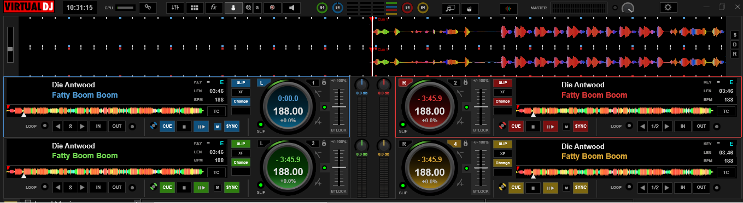Open settings with the gear icon
743x203 pixels.
(x=668, y=7)
